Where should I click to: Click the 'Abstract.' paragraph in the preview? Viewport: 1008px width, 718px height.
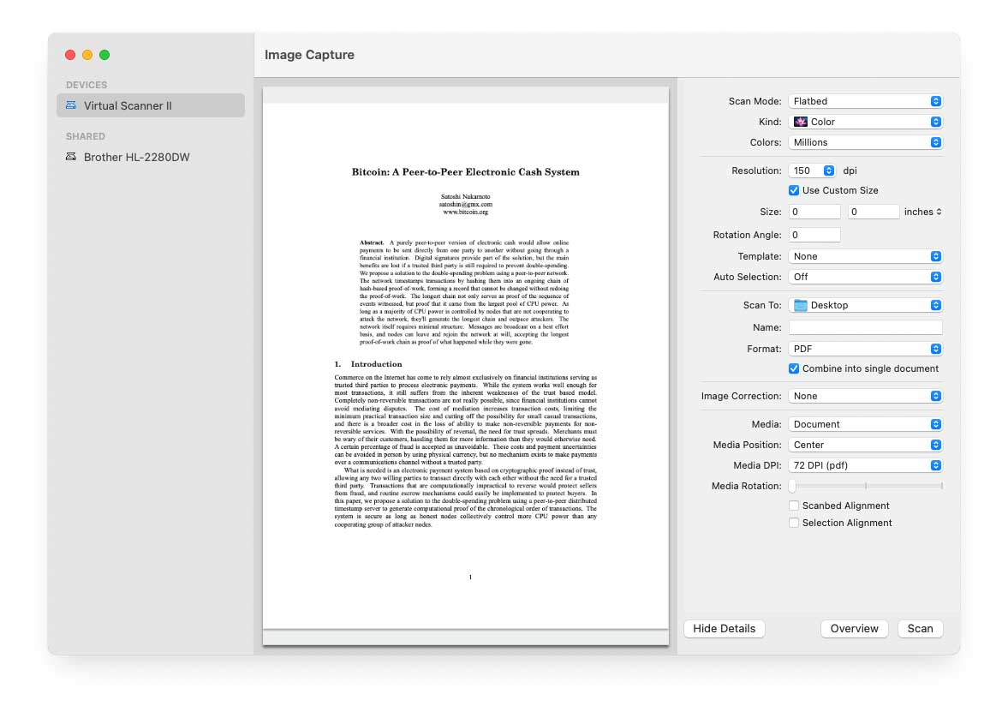[464, 292]
